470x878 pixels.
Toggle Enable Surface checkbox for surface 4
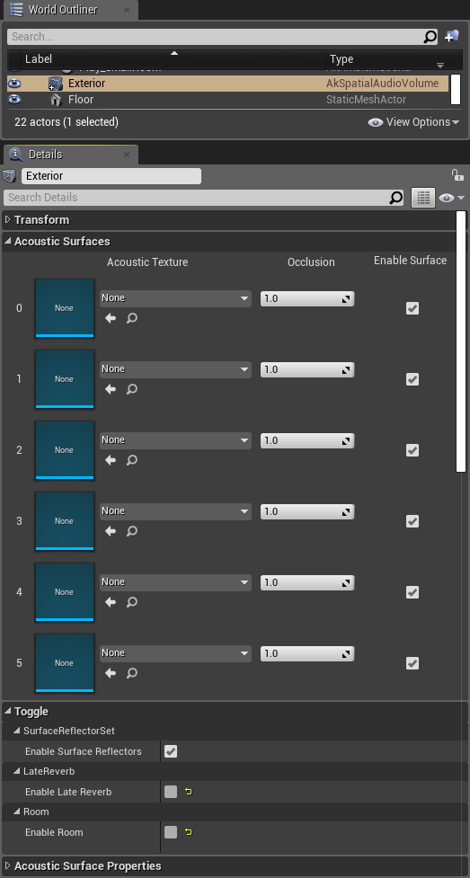coord(412,592)
